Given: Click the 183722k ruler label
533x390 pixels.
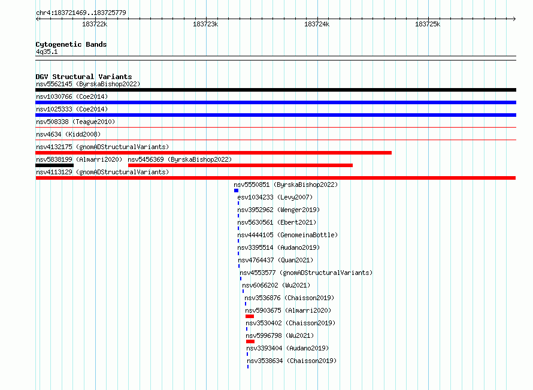Looking at the screenshot, I should click(x=95, y=24).
